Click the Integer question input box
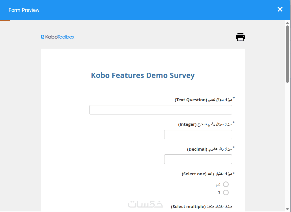Viewport: 291px width, 212px height. [198, 135]
